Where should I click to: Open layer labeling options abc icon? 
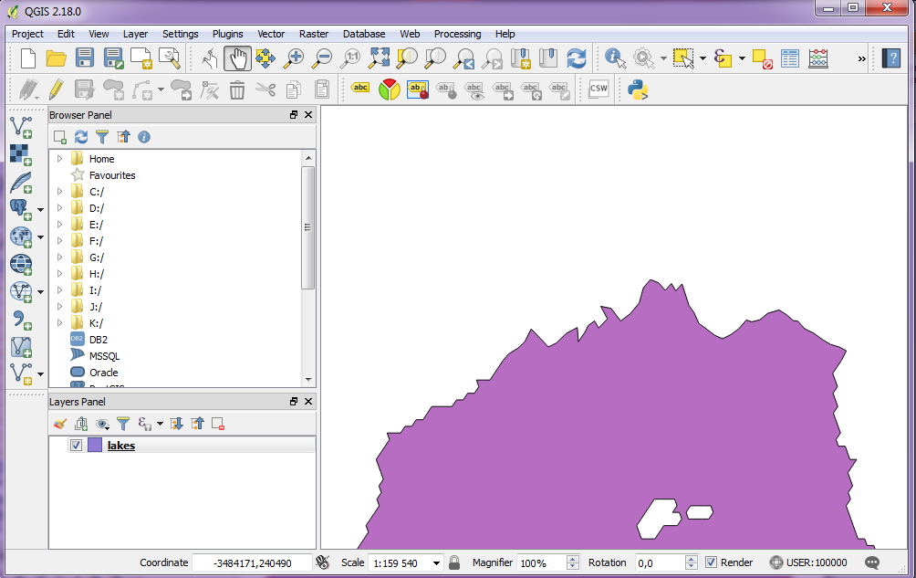360,89
